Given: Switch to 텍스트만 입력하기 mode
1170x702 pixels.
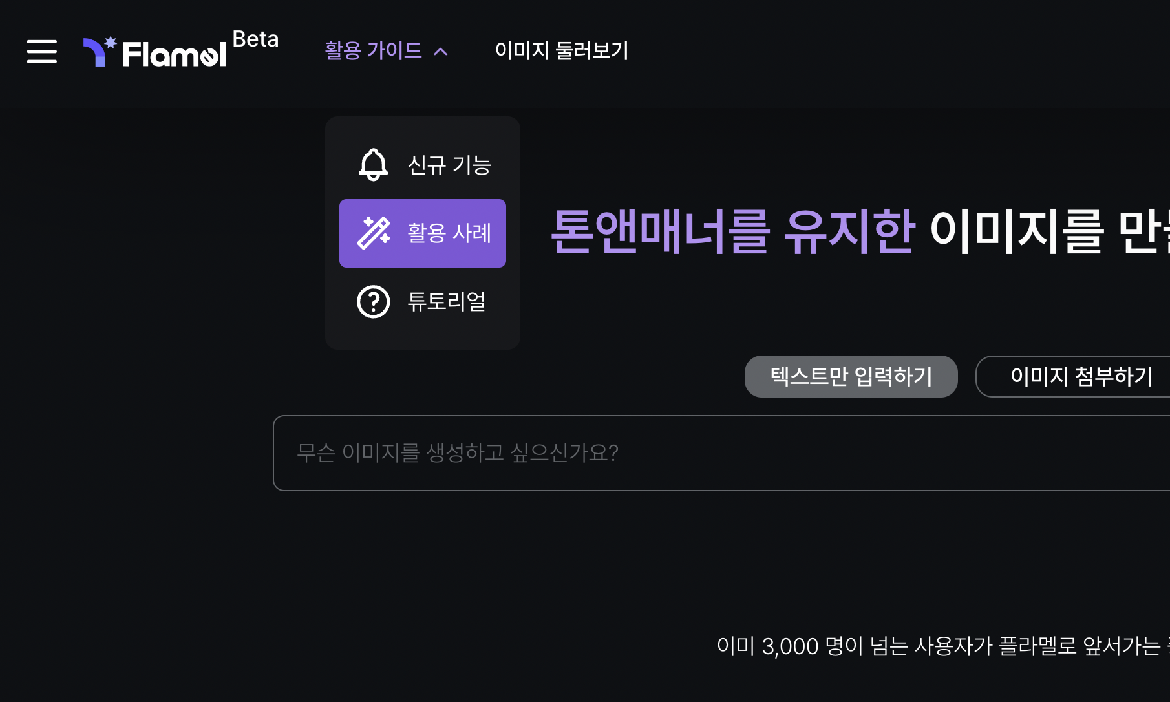Looking at the screenshot, I should [851, 376].
